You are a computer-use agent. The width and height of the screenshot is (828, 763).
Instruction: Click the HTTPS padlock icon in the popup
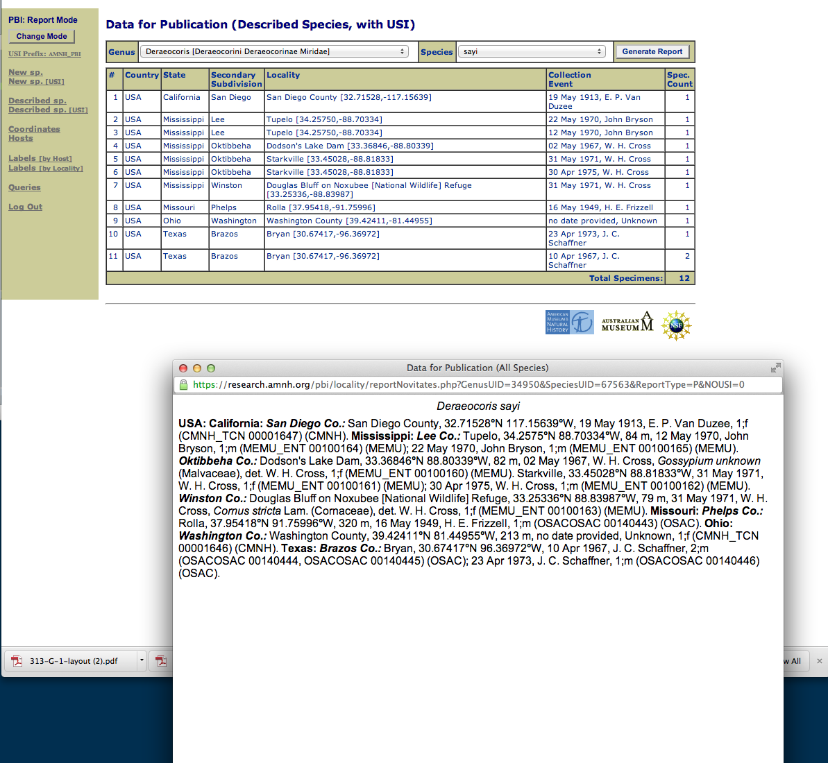183,383
